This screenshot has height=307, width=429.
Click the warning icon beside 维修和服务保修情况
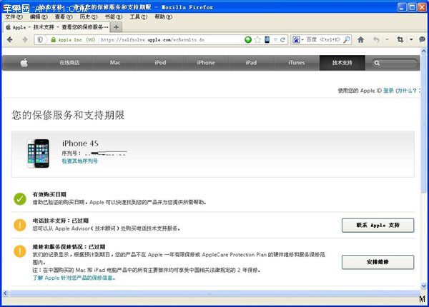click(x=20, y=251)
